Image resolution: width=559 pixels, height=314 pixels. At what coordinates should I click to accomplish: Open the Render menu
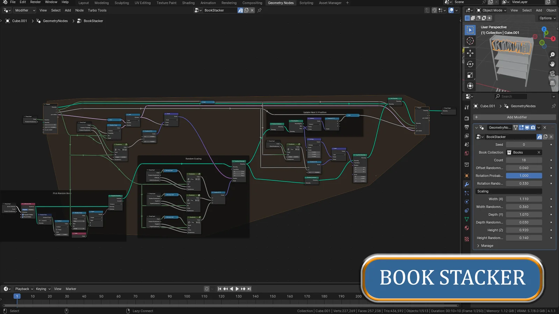coord(35,2)
